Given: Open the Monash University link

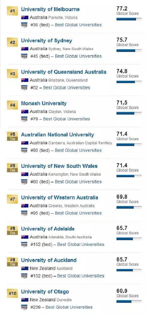Looking at the screenshot, I should coord(44,103).
